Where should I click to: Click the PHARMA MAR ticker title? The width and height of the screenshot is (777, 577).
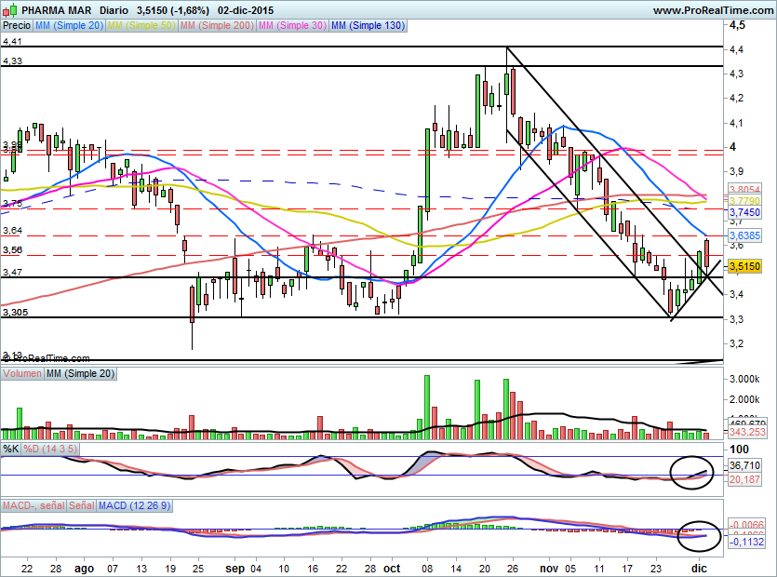(57, 10)
